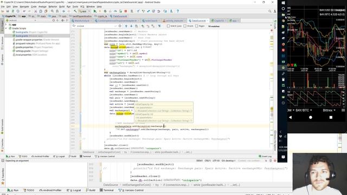Image resolution: width=347 pixels, height=195 pixels.
Task: Open the Event Log tool window button
Action: click(265, 157)
